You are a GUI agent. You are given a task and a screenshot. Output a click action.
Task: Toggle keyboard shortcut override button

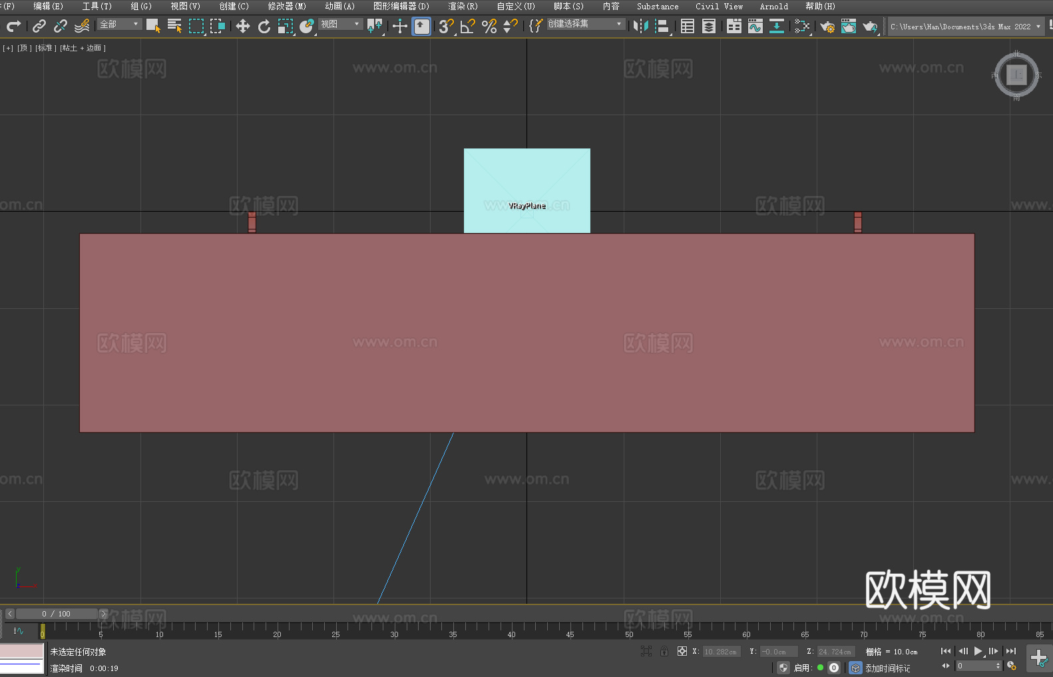tap(421, 26)
